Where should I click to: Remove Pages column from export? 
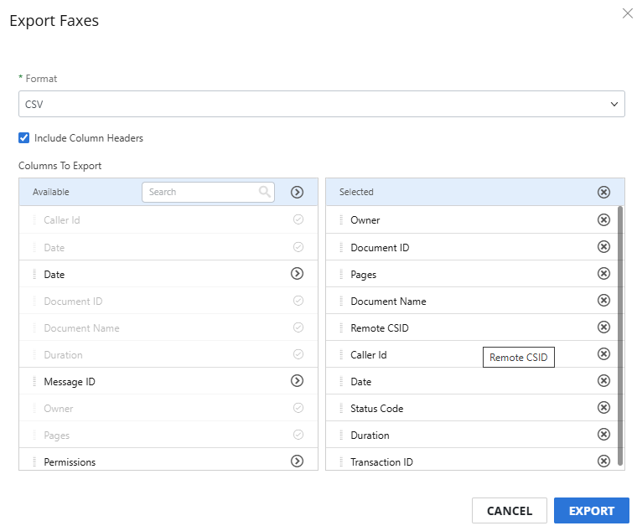[x=603, y=273]
